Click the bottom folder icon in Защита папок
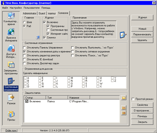 point(124,113)
